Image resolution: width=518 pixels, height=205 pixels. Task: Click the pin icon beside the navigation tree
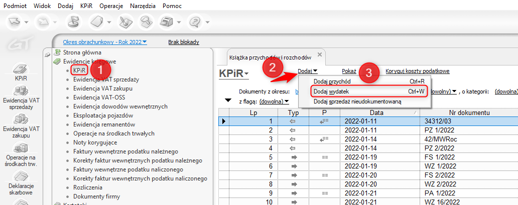click(x=49, y=54)
